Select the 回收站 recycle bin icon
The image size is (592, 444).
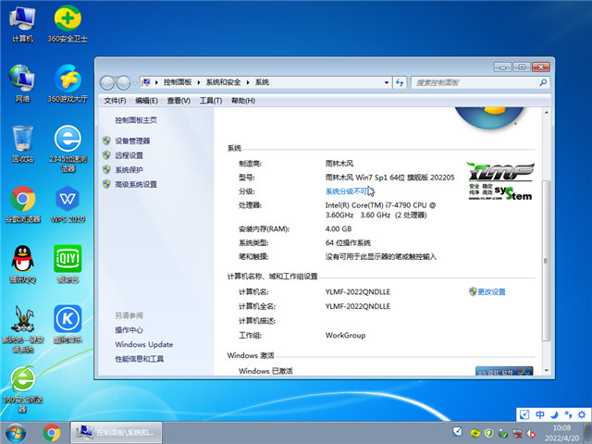pos(22,144)
